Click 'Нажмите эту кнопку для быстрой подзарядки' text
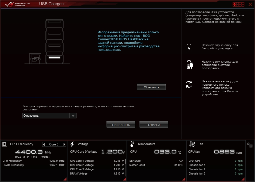This screenshot has height=182, width=255. [x=220, y=47]
